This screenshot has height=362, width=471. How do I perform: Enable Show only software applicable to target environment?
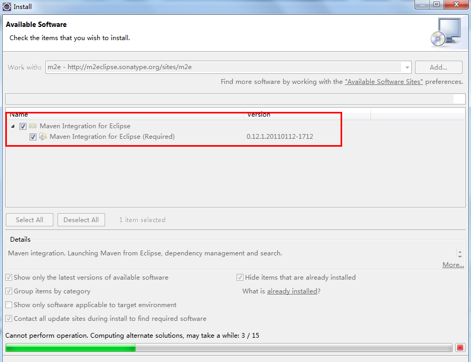point(9,305)
